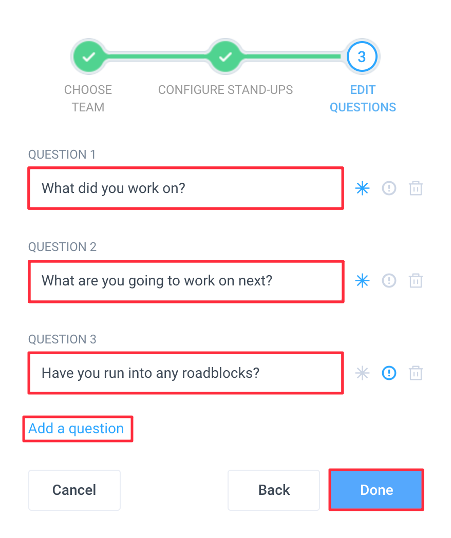
Task: Select the Edit Questions step number 3
Action: click(x=362, y=56)
